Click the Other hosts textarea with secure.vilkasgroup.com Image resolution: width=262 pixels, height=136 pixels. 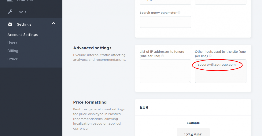pos(221,71)
